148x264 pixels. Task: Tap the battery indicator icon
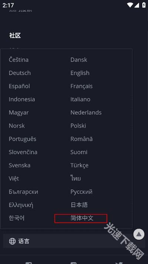(144, 5)
